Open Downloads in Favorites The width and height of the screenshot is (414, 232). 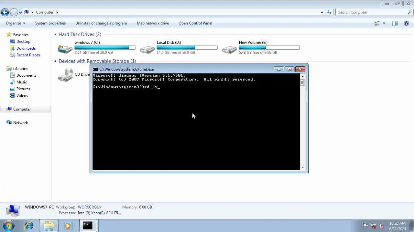click(x=26, y=48)
